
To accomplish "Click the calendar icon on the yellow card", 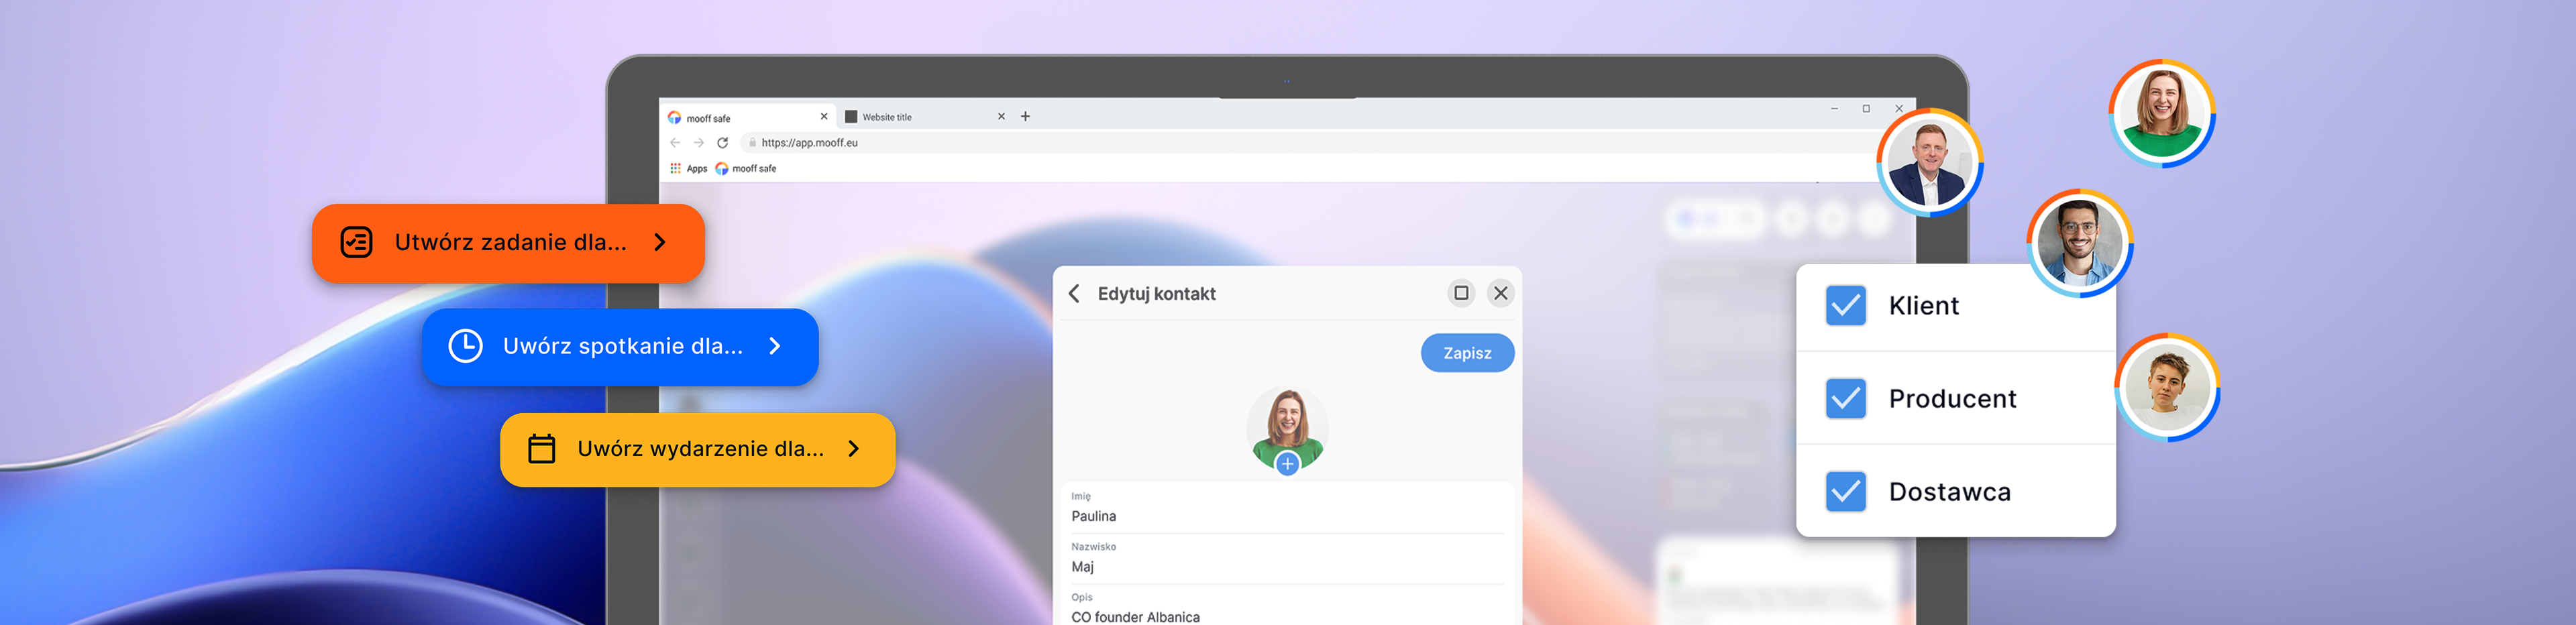I will click(541, 449).
